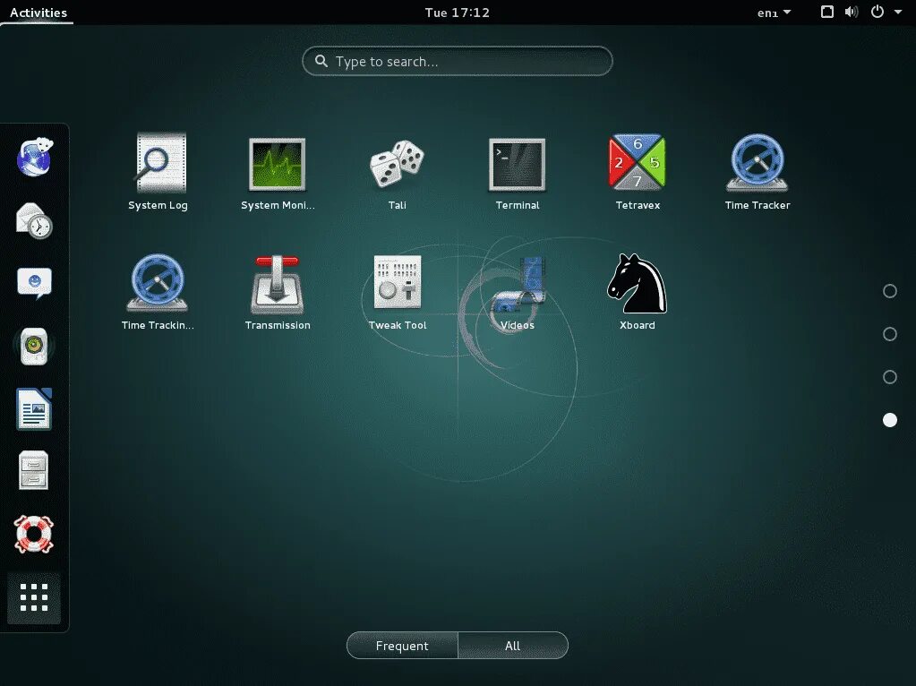Open the clock showing Tue 17:12
The width and height of the screenshot is (916, 686).
click(458, 13)
